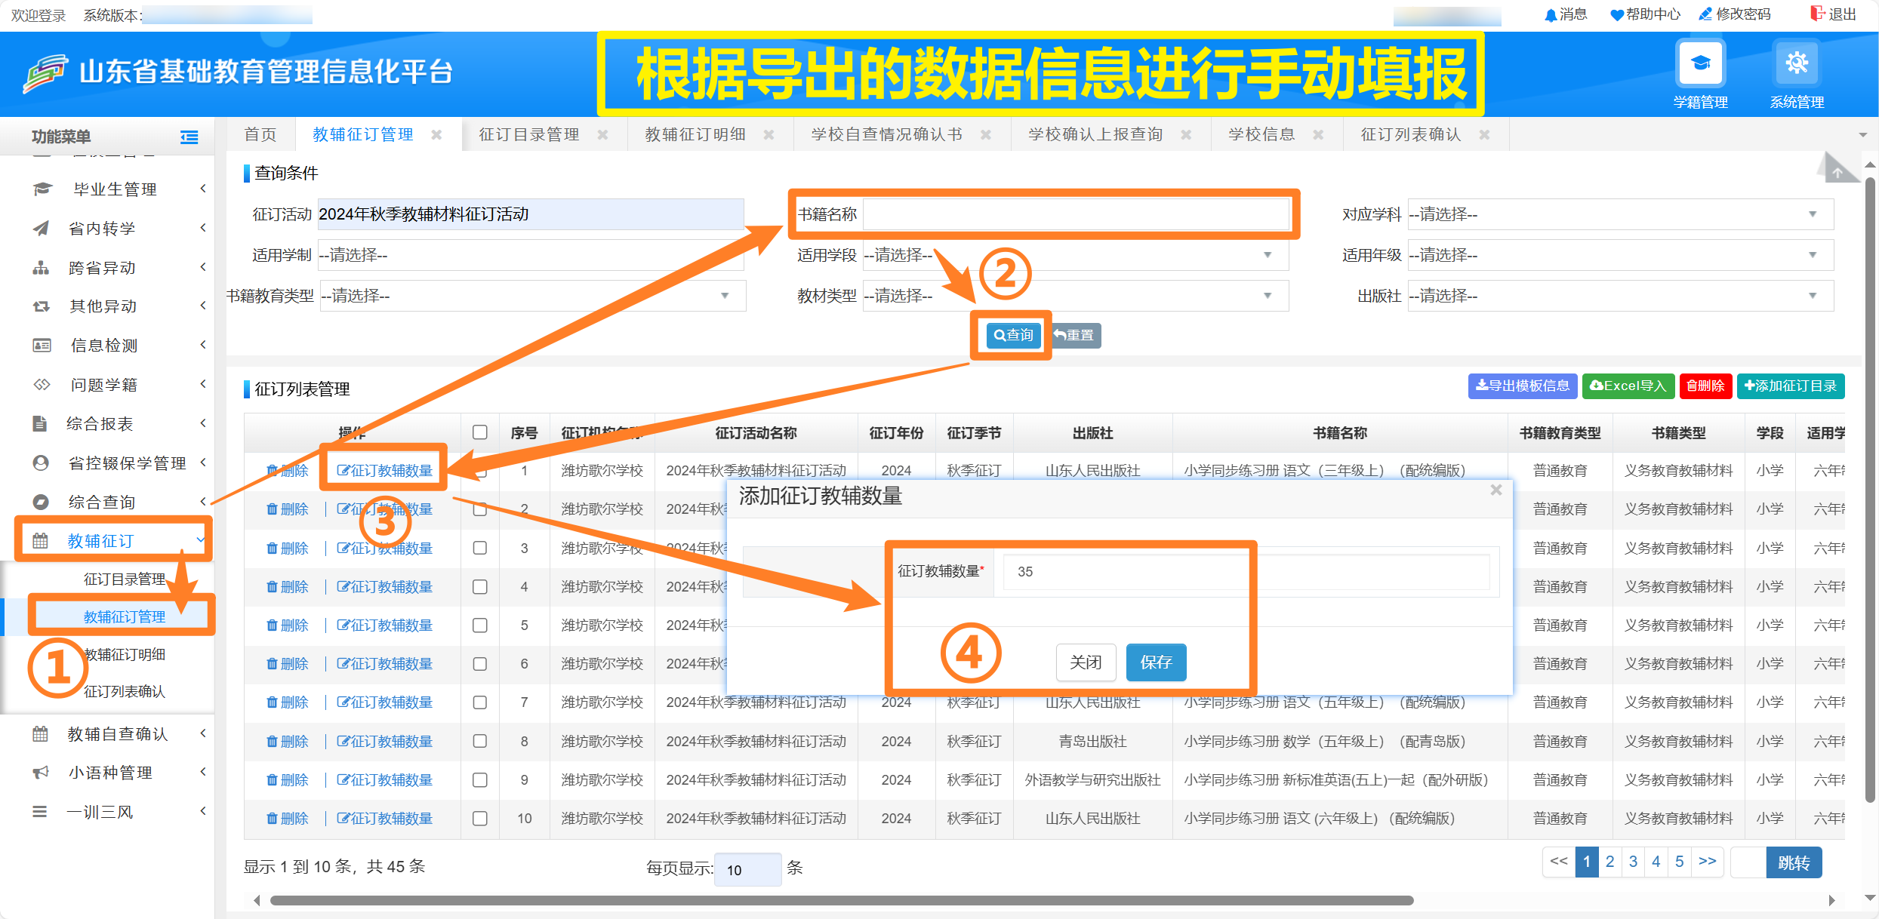Image resolution: width=1879 pixels, height=919 pixels.
Task: Check the checkbox for row 5
Action: pyautogui.click(x=479, y=625)
